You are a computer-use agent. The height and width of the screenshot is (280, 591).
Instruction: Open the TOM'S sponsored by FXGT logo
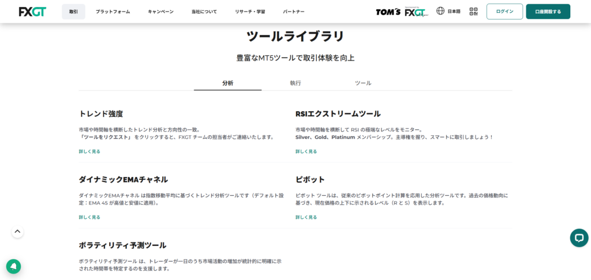(x=402, y=12)
